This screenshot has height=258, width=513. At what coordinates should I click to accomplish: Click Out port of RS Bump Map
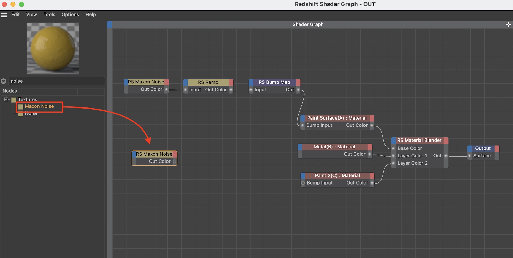pos(298,90)
